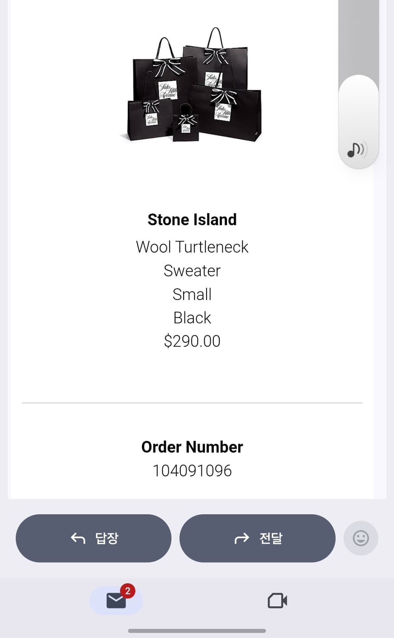Tap the white volume slider handle
Image resolution: width=394 pixels, height=638 pixels.
click(358, 111)
